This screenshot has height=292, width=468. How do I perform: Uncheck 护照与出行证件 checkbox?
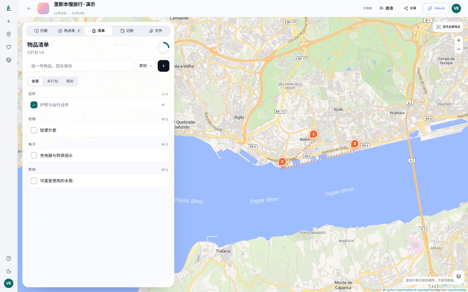click(x=34, y=105)
